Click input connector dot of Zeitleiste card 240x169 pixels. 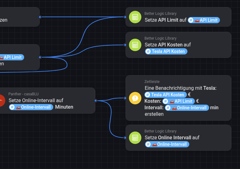click(125, 98)
